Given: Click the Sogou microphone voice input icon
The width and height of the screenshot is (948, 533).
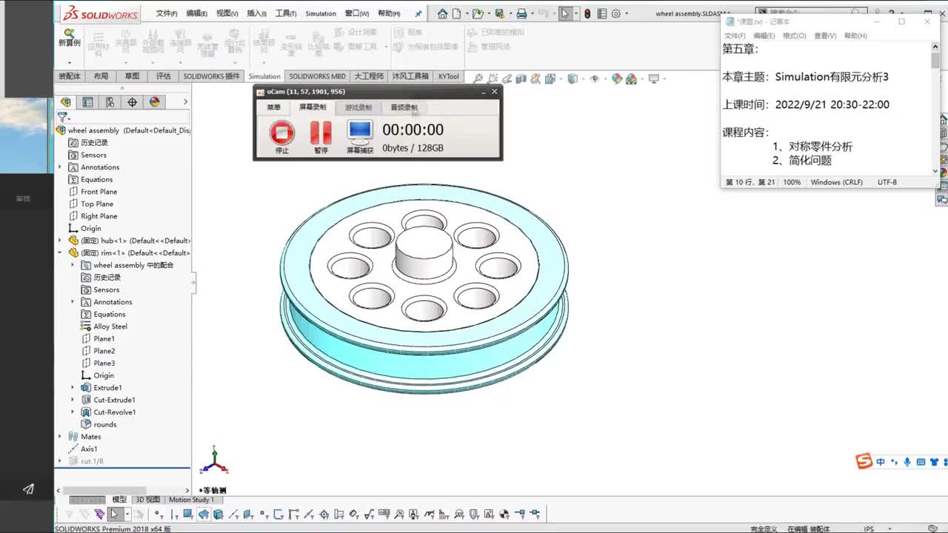Looking at the screenshot, I should tap(907, 462).
